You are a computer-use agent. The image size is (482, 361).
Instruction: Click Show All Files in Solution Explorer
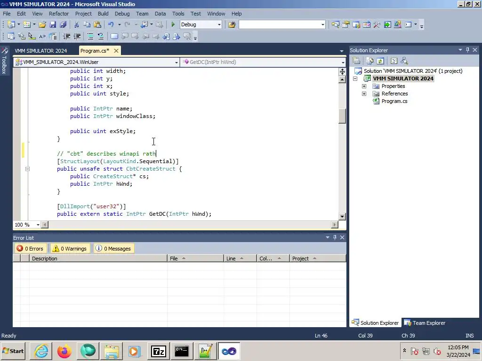pos(370,61)
